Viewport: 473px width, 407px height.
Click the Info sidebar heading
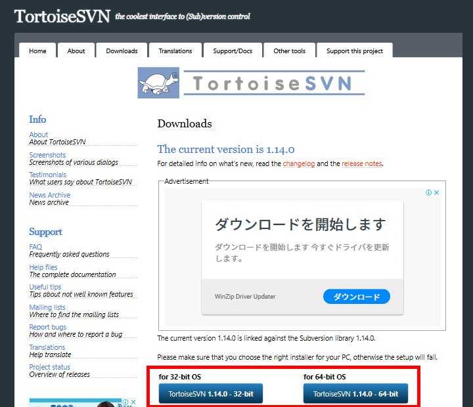click(x=37, y=119)
